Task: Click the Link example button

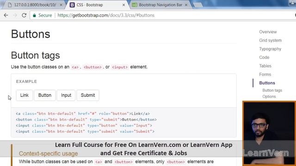Action: pos(25,95)
